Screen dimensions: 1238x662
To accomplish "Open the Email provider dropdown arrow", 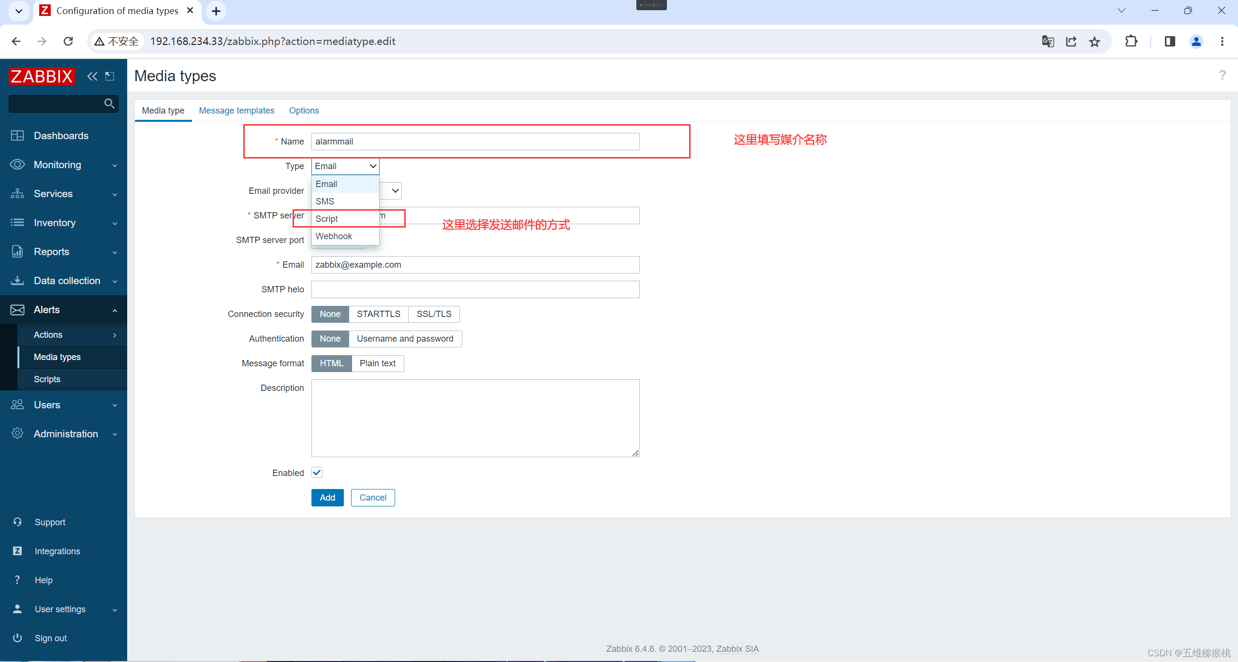I will [x=395, y=191].
